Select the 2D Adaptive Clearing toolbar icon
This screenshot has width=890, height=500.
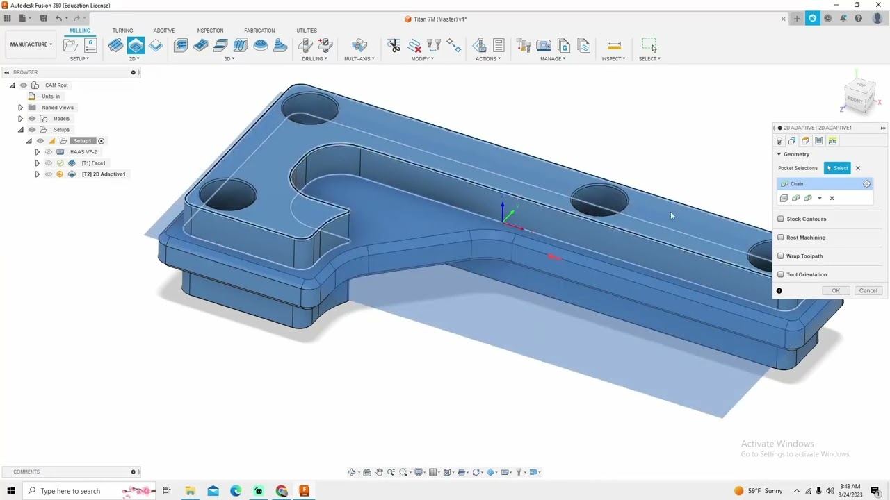click(x=136, y=45)
